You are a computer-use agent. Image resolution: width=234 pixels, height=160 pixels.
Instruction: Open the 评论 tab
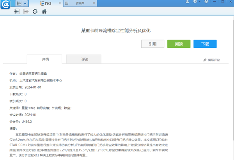84,59
